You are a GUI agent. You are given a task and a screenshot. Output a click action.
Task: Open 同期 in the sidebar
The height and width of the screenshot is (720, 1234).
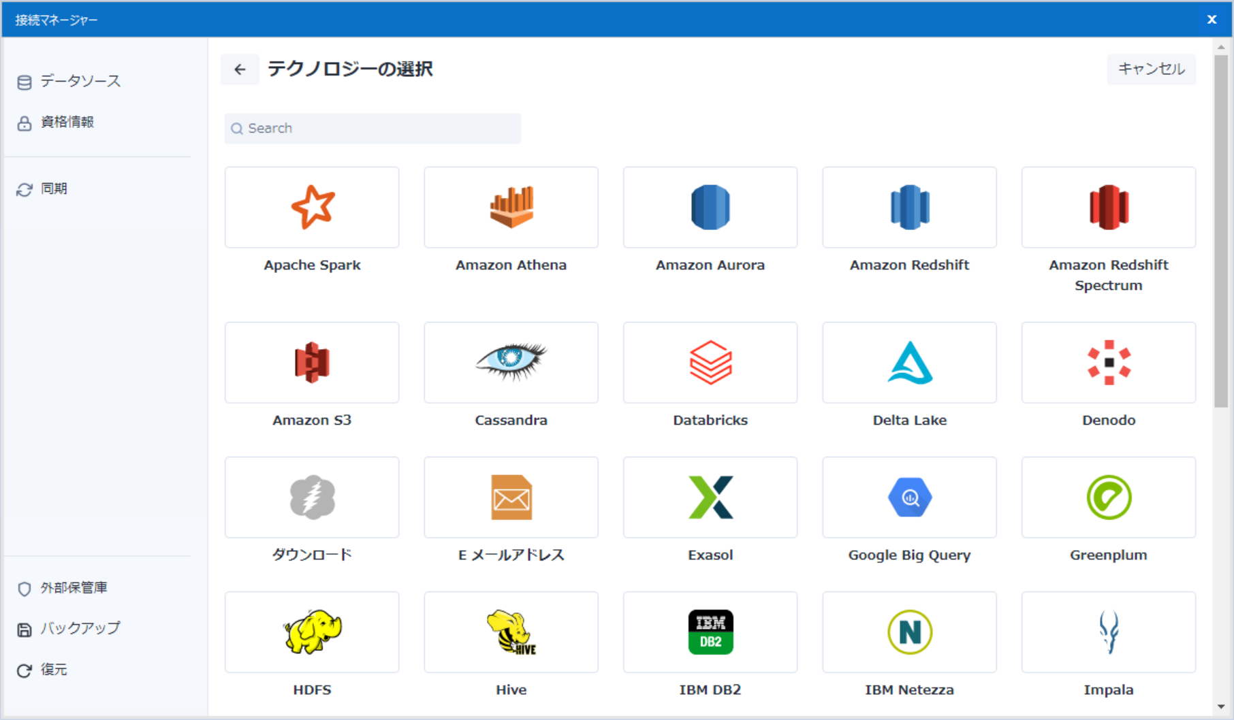[42, 189]
